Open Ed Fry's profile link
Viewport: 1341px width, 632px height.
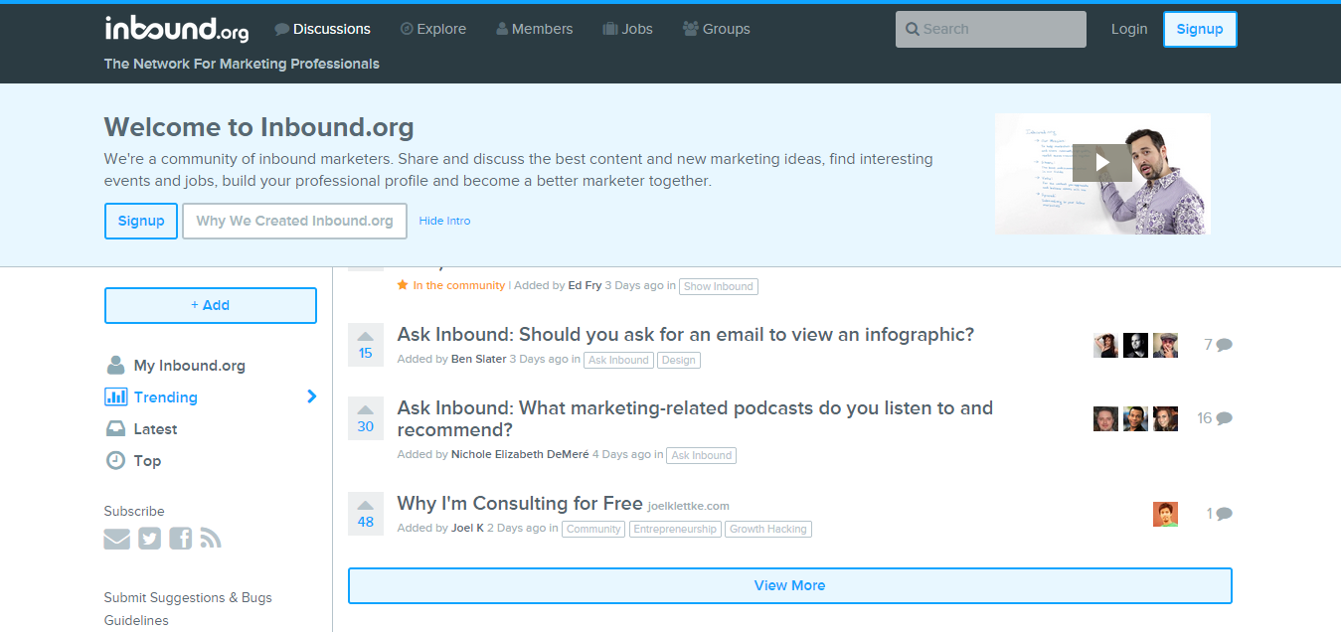585,285
